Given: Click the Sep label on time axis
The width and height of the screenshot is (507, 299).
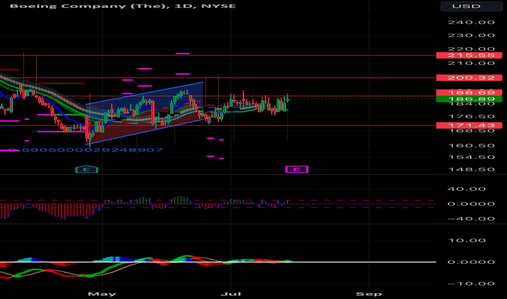Looking at the screenshot, I should pyautogui.click(x=369, y=294).
